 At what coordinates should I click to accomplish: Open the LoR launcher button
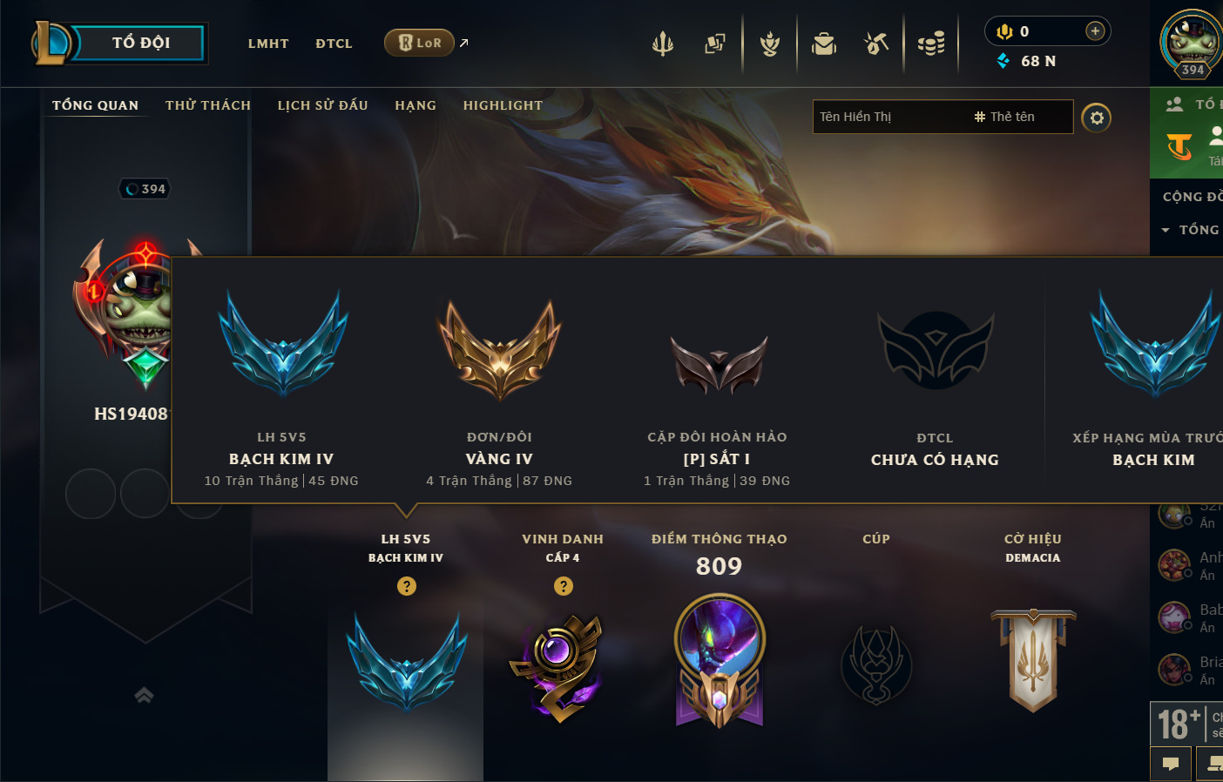click(x=420, y=43)
